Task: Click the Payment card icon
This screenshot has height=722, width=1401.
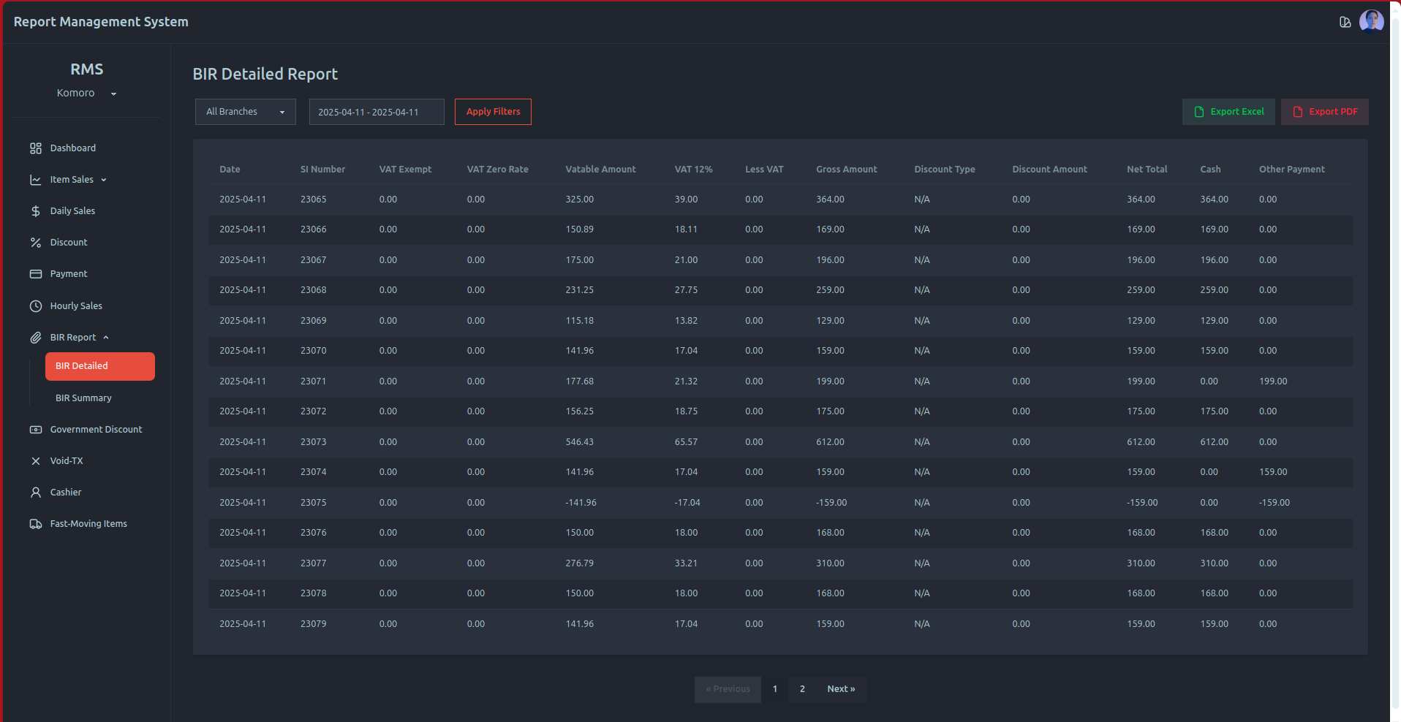Action: pos(35,274)
